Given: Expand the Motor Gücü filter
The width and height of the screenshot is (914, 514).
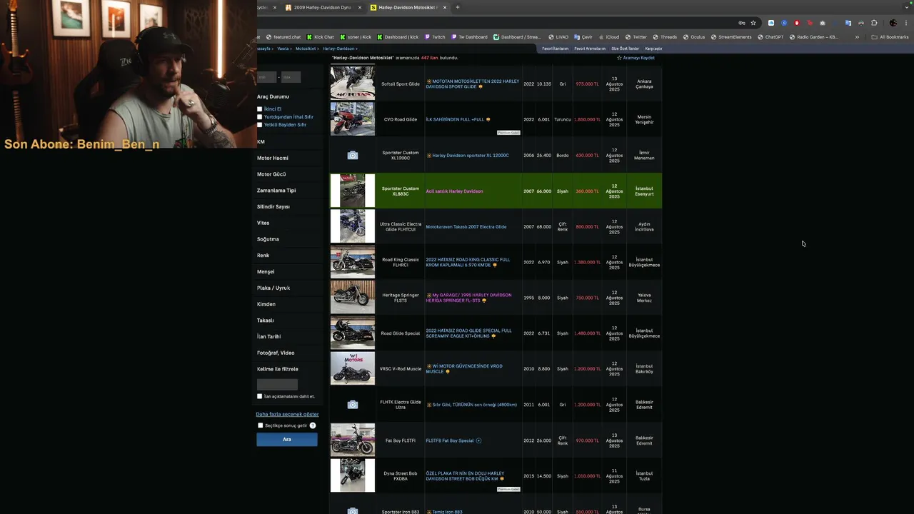Looking at the screenshot, I should tap(271, 174).
